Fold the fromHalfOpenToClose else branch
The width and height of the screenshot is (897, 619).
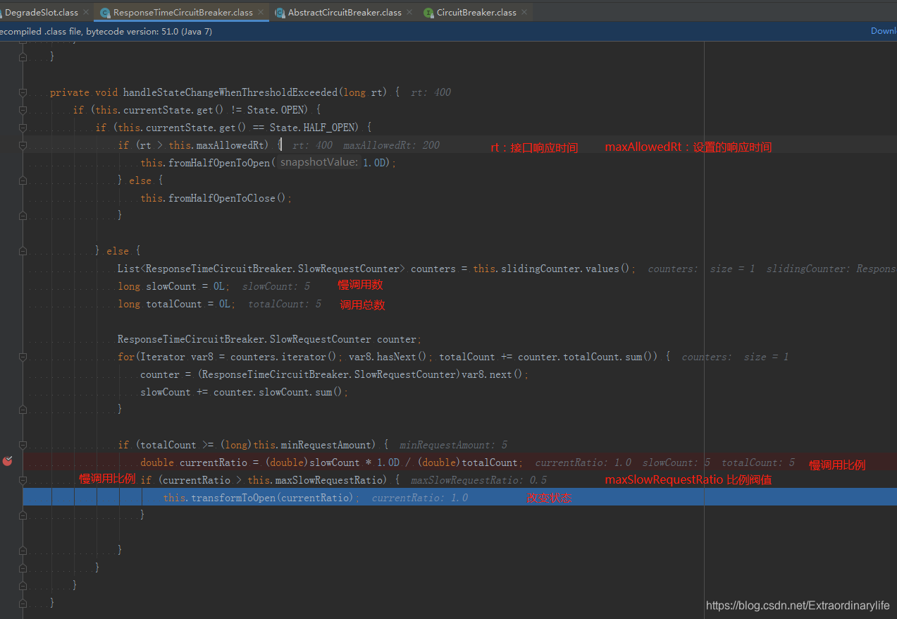click(23, 180)
